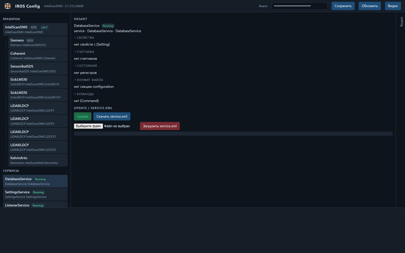
Task: Open the Видео button in header
Action: pos(393,6)
